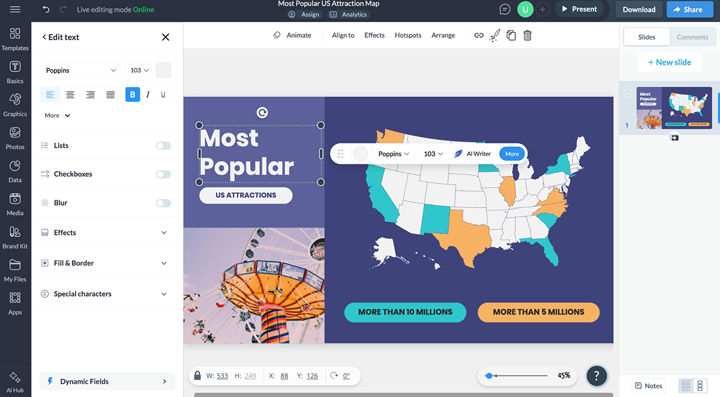Open the Brand Kit sidebar panel

click(x=15, y=237)
